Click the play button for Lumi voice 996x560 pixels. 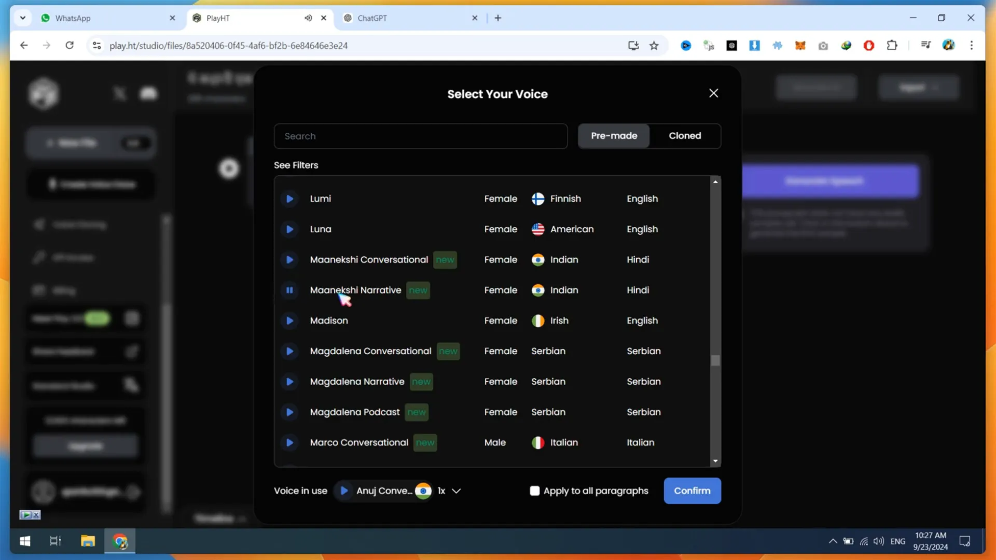click(x=289, y=198)
